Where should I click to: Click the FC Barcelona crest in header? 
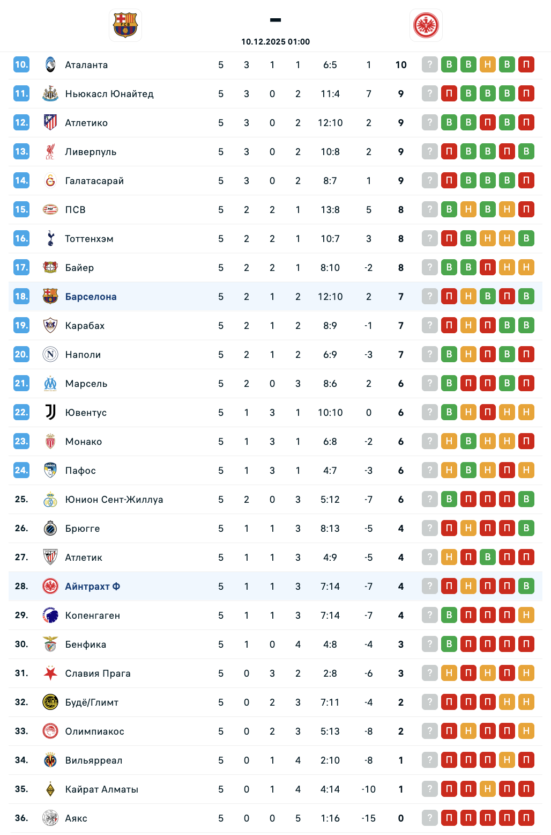125,25
